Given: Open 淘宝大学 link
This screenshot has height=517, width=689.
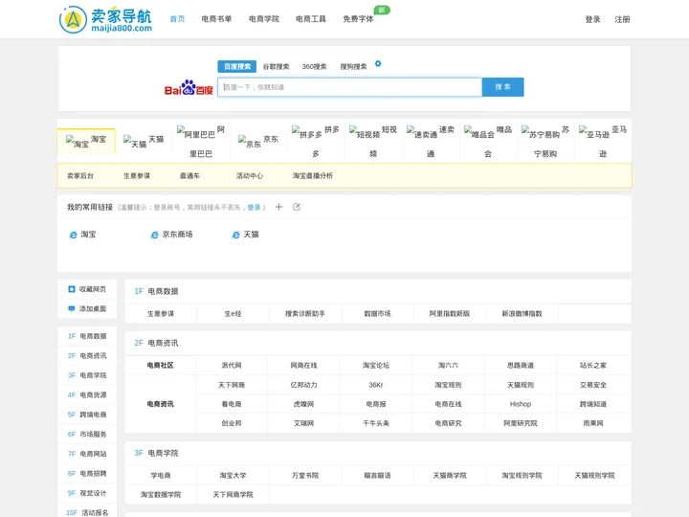Looking at the screenshot, I should pos(233,475).
